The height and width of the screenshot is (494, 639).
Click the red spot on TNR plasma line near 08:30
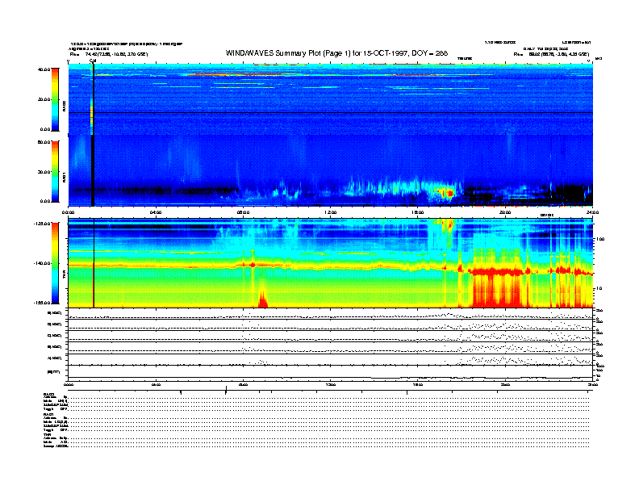tap(253, 265)
